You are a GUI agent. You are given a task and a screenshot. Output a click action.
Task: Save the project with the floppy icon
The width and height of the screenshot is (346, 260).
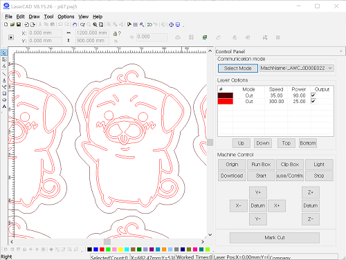click(19, 24)
